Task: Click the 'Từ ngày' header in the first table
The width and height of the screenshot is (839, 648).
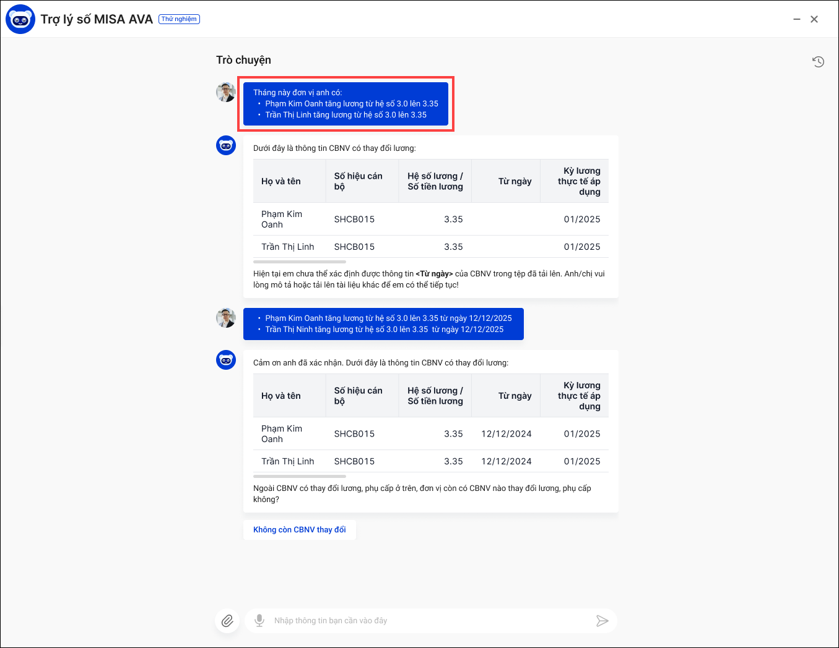Action: click(x=515, y=181)
